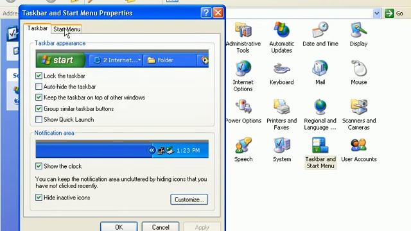
Task: Click the Customize... button
Action: [189, 200]
